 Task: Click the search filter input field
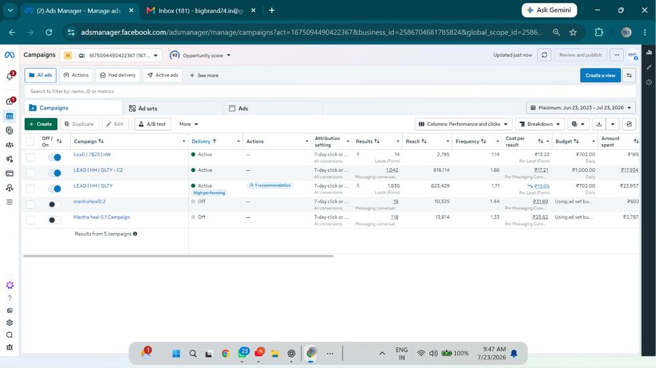pos(330,91)
